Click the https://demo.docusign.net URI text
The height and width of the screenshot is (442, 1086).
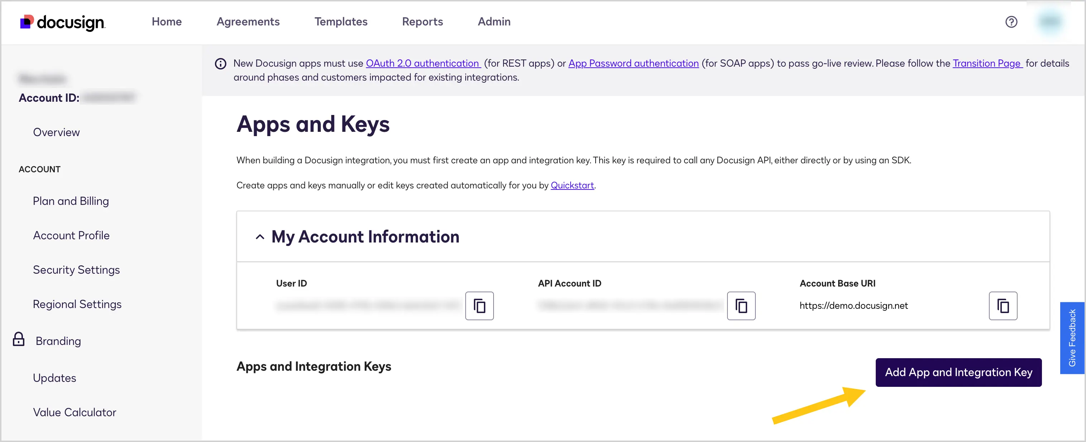853,305
